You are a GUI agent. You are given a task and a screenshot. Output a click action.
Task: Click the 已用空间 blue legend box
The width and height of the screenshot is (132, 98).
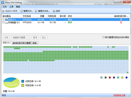23,81
